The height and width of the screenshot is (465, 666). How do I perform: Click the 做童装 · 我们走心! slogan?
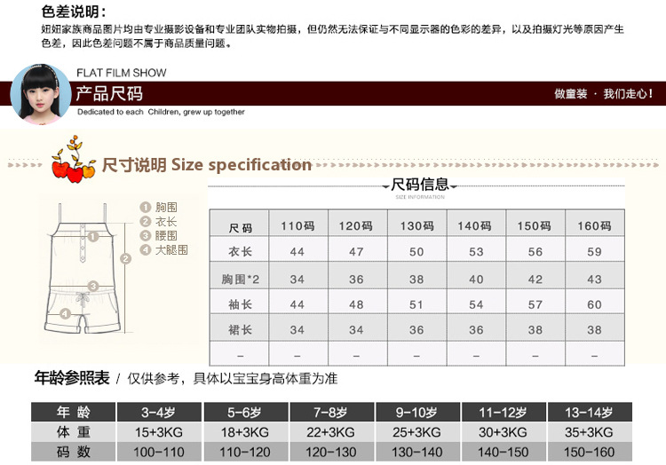pyautogui.click(x=604, y=94)
